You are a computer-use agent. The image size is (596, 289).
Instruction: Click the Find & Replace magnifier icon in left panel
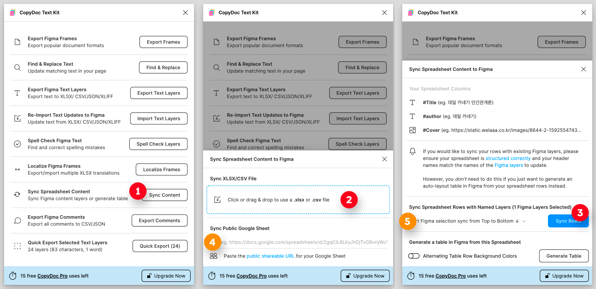pyautogui.click(x=17, y=67)
